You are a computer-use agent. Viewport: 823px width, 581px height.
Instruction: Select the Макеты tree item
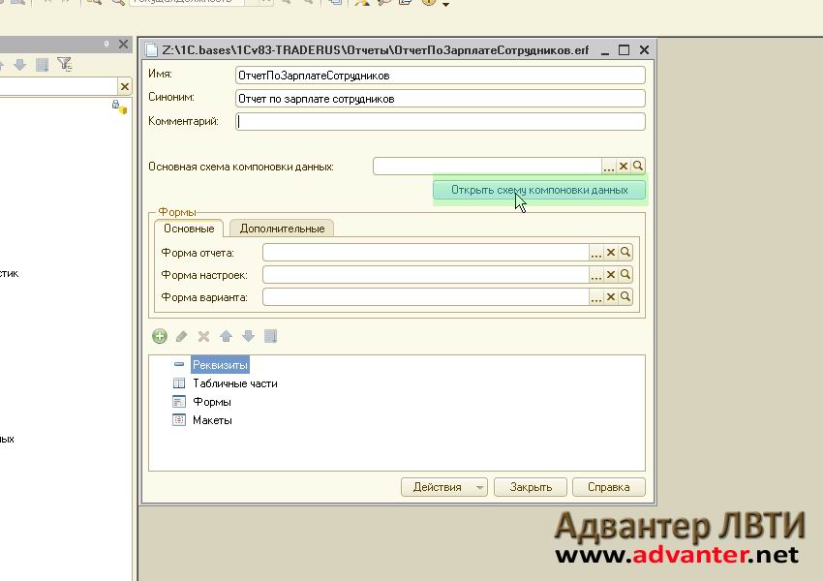[212, 420]
